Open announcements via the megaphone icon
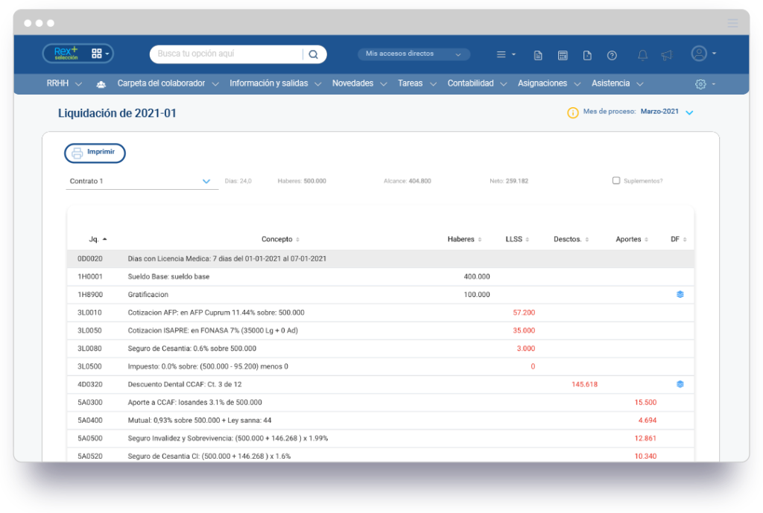763x513 pixels. click(665, 54)
